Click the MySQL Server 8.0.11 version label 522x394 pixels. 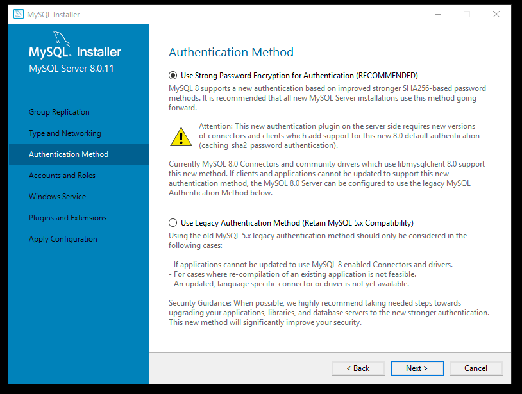tap(71, 69)
